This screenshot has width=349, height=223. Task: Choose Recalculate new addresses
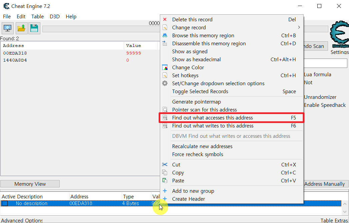click(232, 146)
